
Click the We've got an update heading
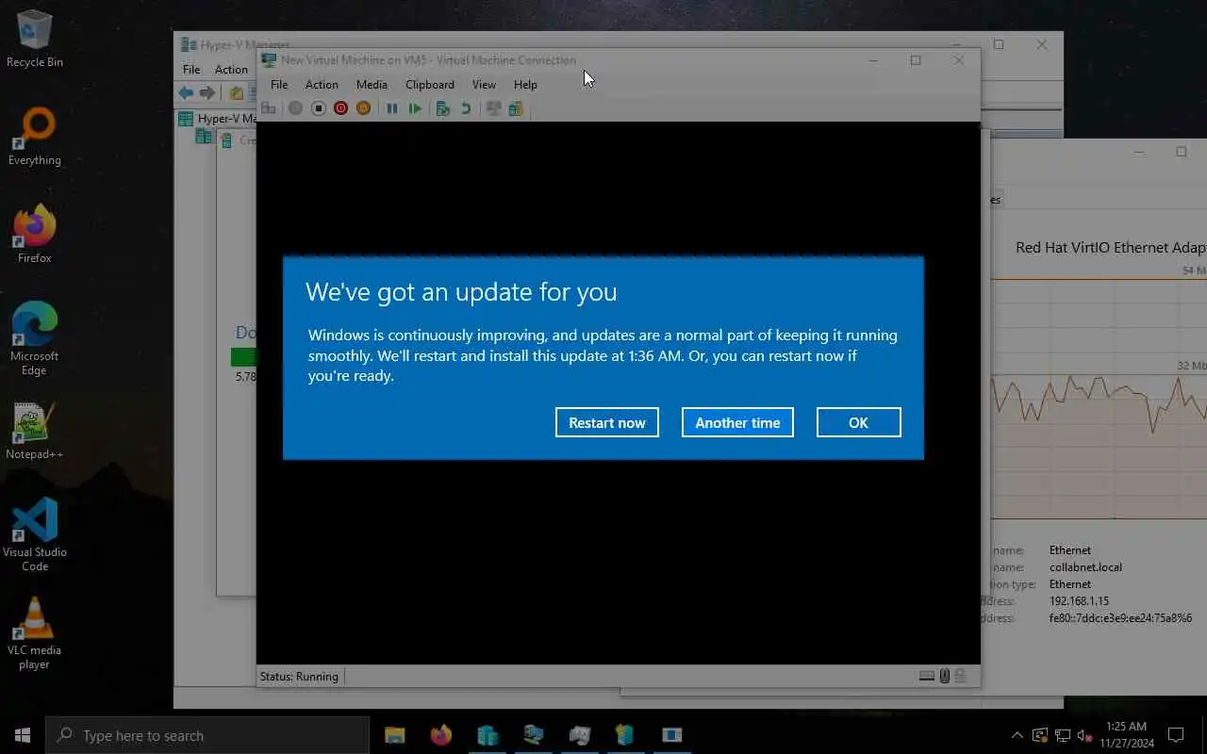[x=461, y=292]
